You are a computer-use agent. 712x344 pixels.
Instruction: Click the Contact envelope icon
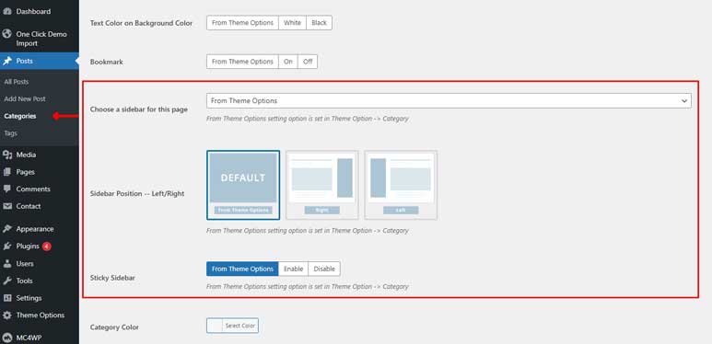click(6, 206)
